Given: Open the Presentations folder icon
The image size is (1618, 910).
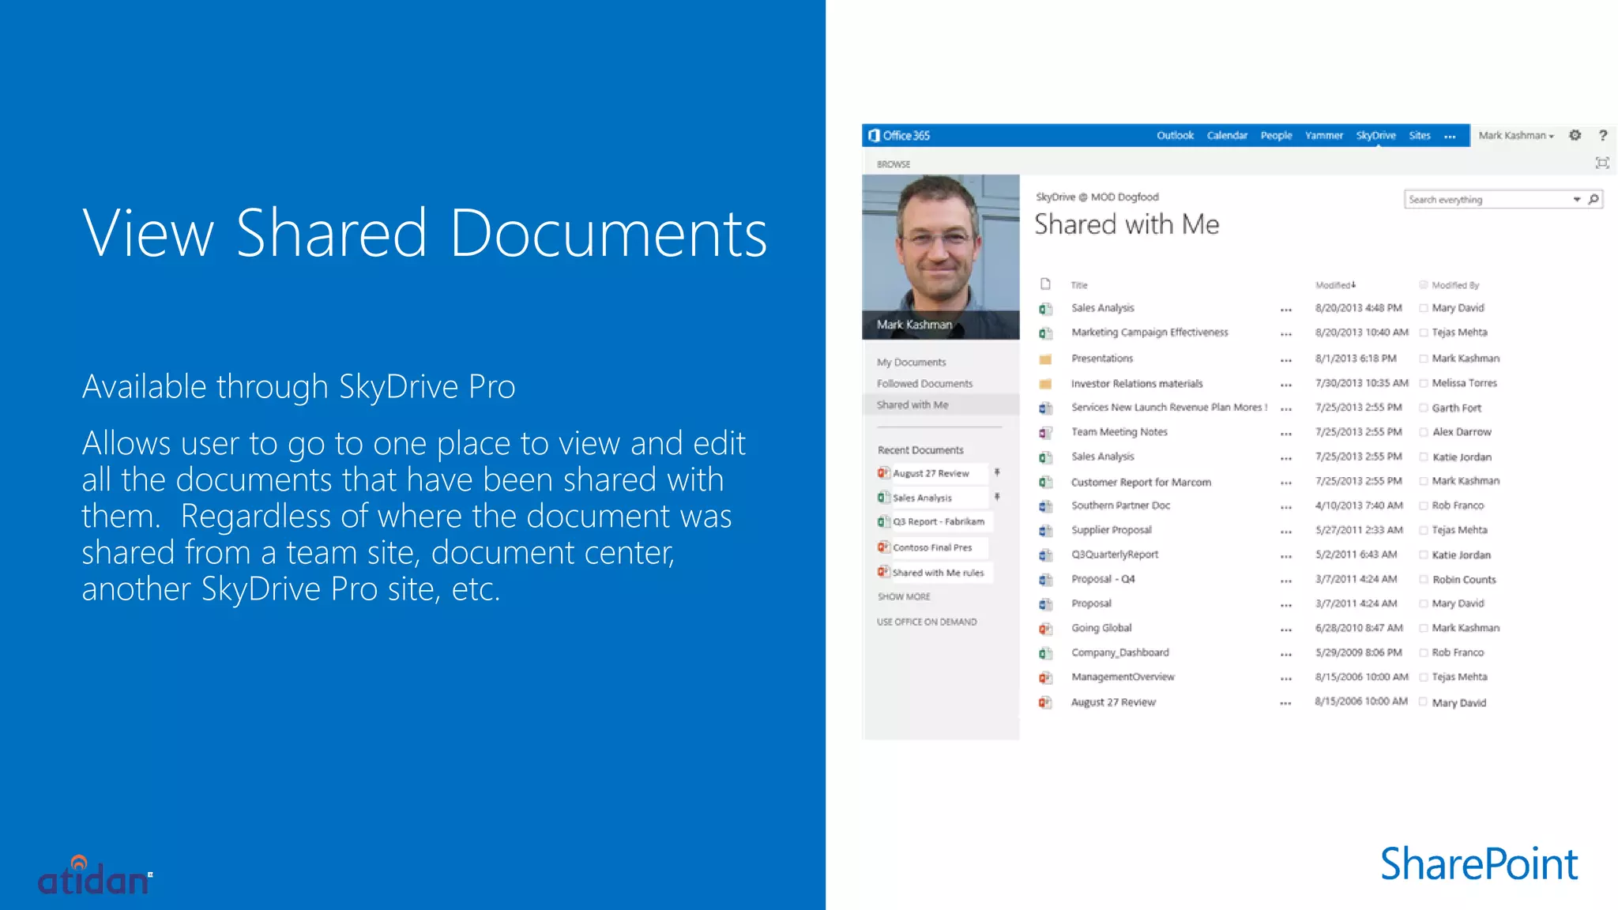Looking at the screenshot, I should 1045,359.
